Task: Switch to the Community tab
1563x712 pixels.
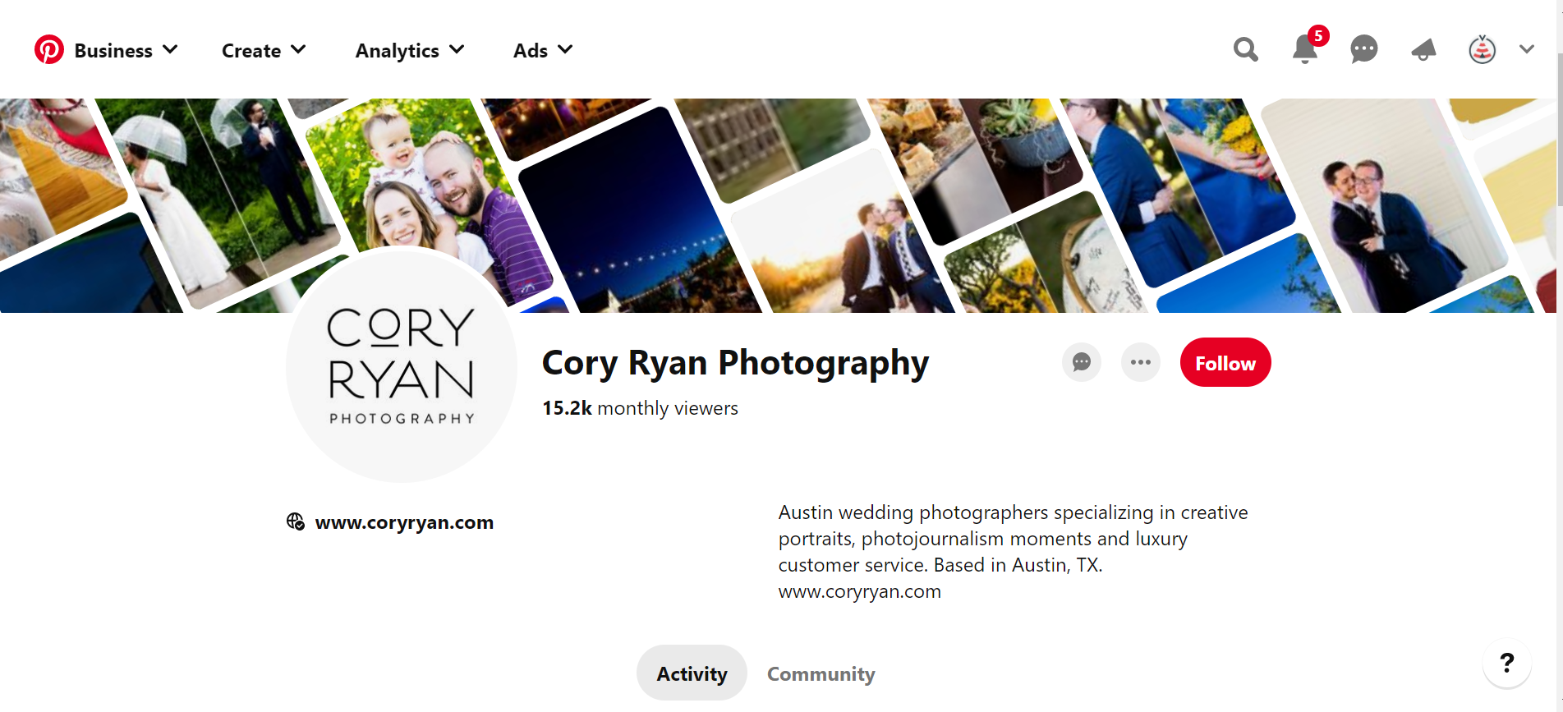Action: [821, 673]
